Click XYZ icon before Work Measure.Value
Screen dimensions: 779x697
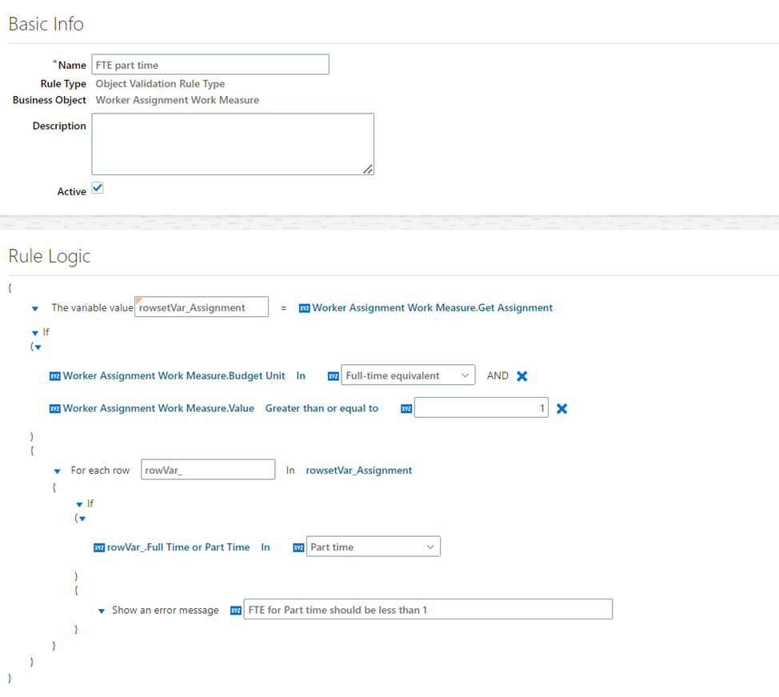[54, 409]
